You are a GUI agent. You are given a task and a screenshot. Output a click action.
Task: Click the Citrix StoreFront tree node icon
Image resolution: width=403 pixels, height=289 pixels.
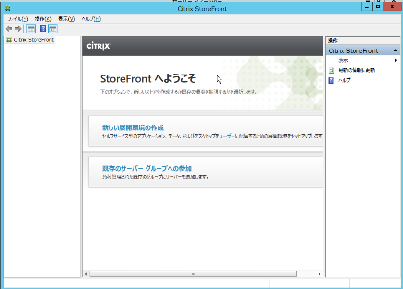(x=9, y=40)
